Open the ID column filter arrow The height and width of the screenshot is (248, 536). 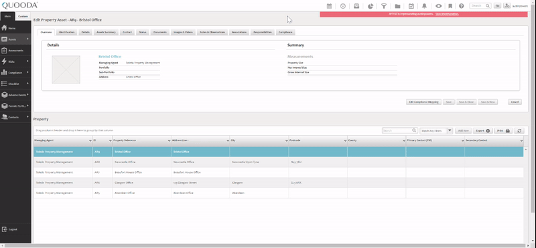tap(110, 140)
